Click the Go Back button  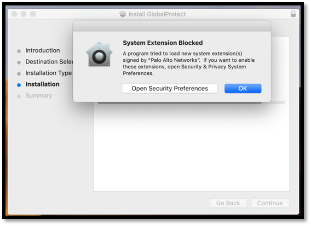click(228, 203)
